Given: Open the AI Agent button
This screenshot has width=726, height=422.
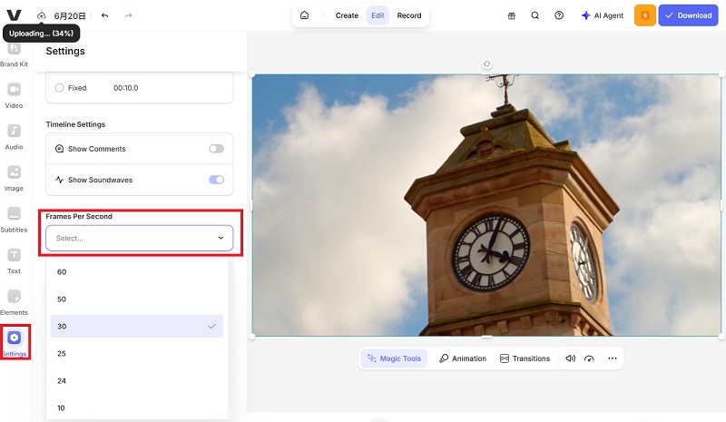Looking at the screenshot, I should [603, 15].
